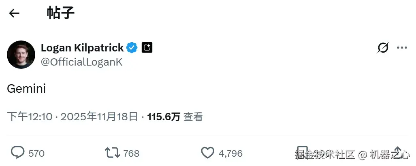The height and width of the screenshot is (166, 416).
Task: Click the blue verified badge
Action: click(132, 48)
